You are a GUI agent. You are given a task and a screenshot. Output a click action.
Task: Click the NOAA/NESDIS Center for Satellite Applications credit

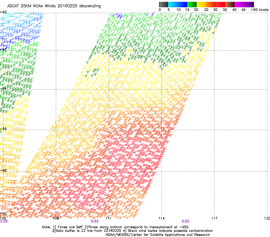pos(158,235)
